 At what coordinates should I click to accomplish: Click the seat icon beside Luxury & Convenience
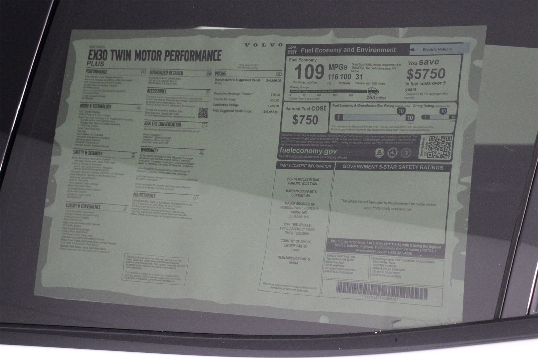point(124,209)
